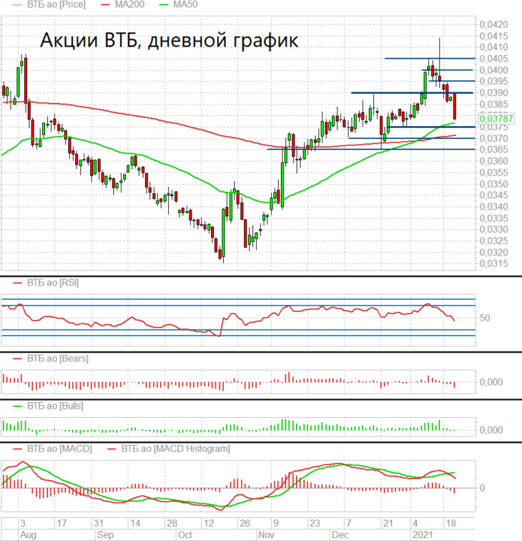Click the ВТБ ао [Bulls] legend label
The height and width of the screenshot is (541, 522).
[55, 406]
